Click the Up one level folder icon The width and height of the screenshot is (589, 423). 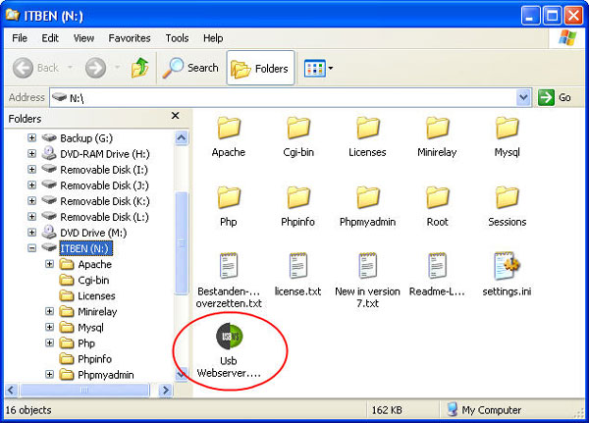pyautogui.click(x=139, y=68)
